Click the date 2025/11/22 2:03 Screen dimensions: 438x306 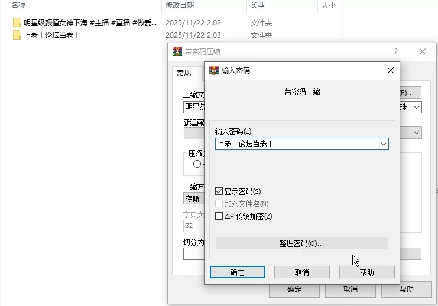click(x=193, y=35)
